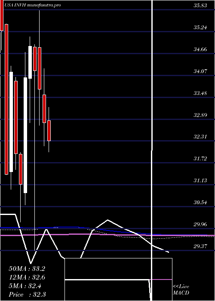215x301 pixels.
Task: Click the '<<Live MACD' label
Action: [x=181, y=290]
